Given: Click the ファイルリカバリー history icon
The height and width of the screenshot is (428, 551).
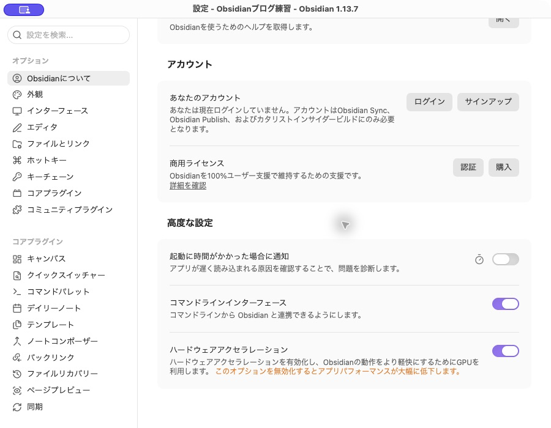Looking at the screenshot, I should (17, 374).
